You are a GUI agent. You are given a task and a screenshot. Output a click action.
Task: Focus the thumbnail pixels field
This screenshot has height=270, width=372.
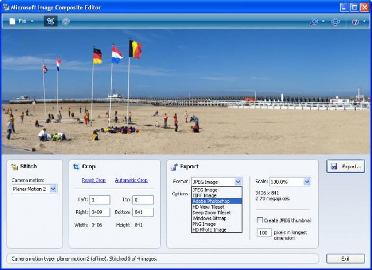click(264, 233)
